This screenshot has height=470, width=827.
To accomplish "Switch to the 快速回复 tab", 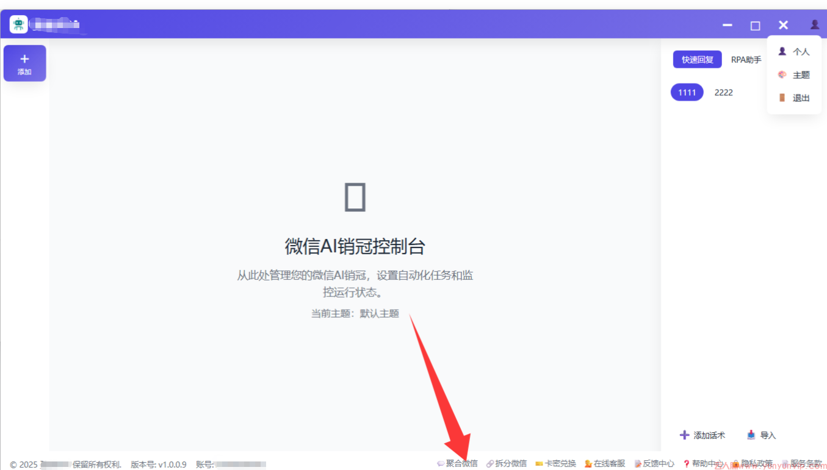I will [698, 60].
